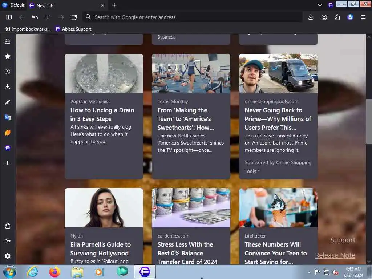This screenshot has width=372, height=279.
Task: Reload the current page
Action: (x=74, y=17)
